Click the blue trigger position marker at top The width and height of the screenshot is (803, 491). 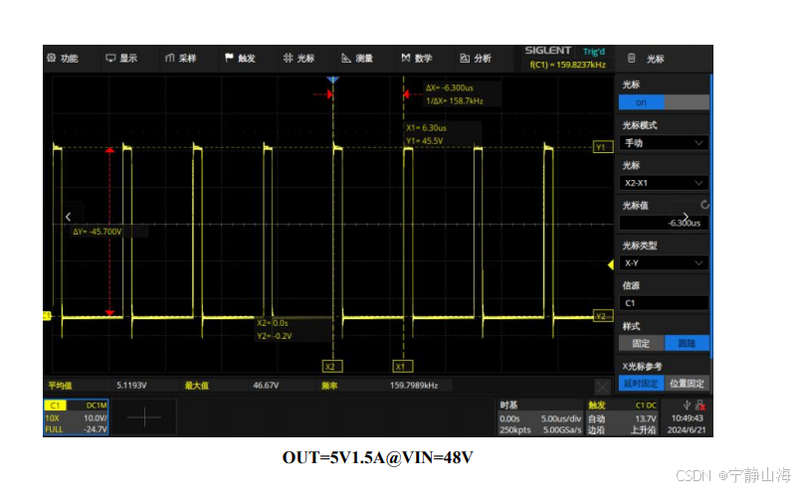tap(333, 80)
